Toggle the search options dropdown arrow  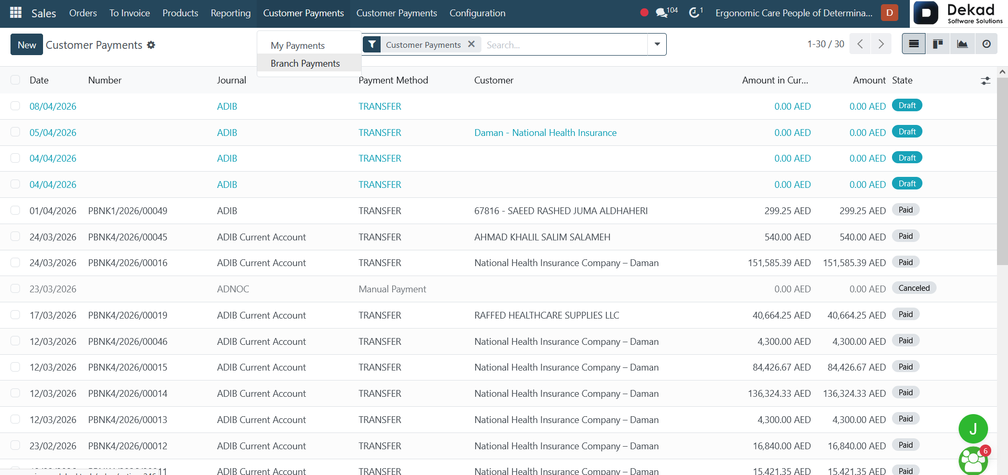[x=657, y=45]
